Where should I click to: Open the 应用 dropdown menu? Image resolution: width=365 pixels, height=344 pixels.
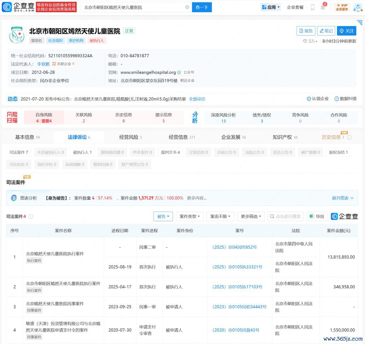tap(270, 7)
